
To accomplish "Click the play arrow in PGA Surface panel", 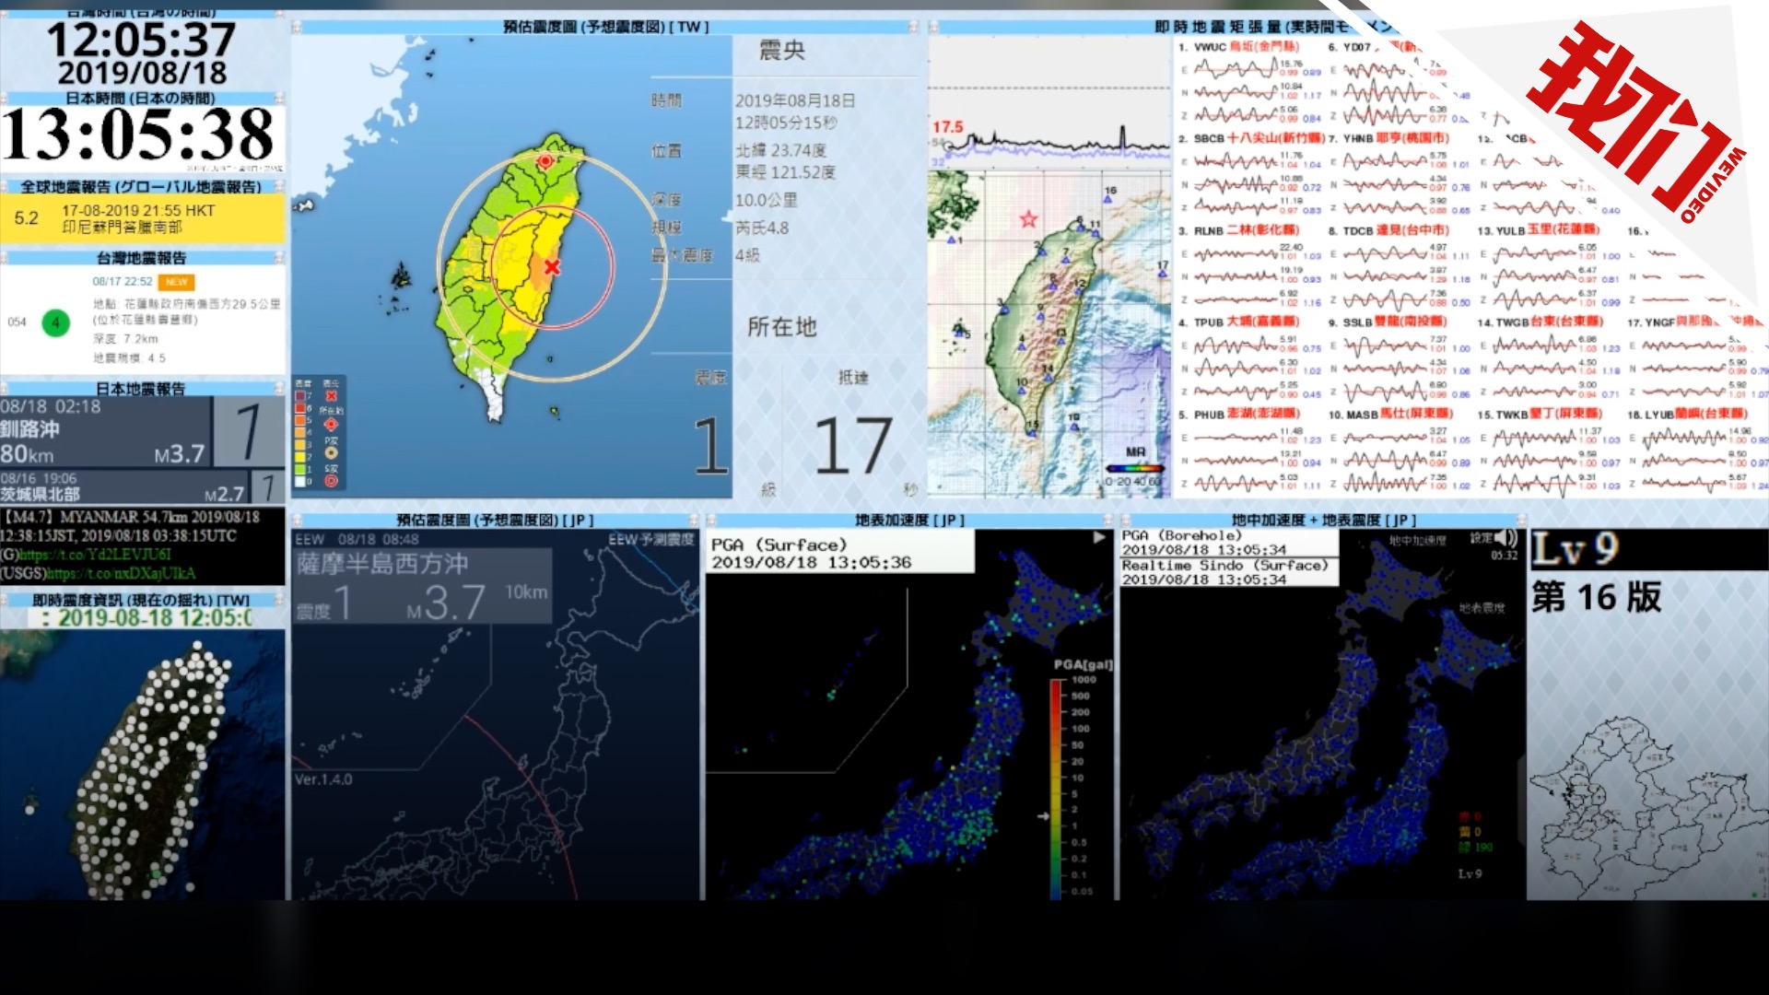I will pyautogui.click(x=1098, y=537).
